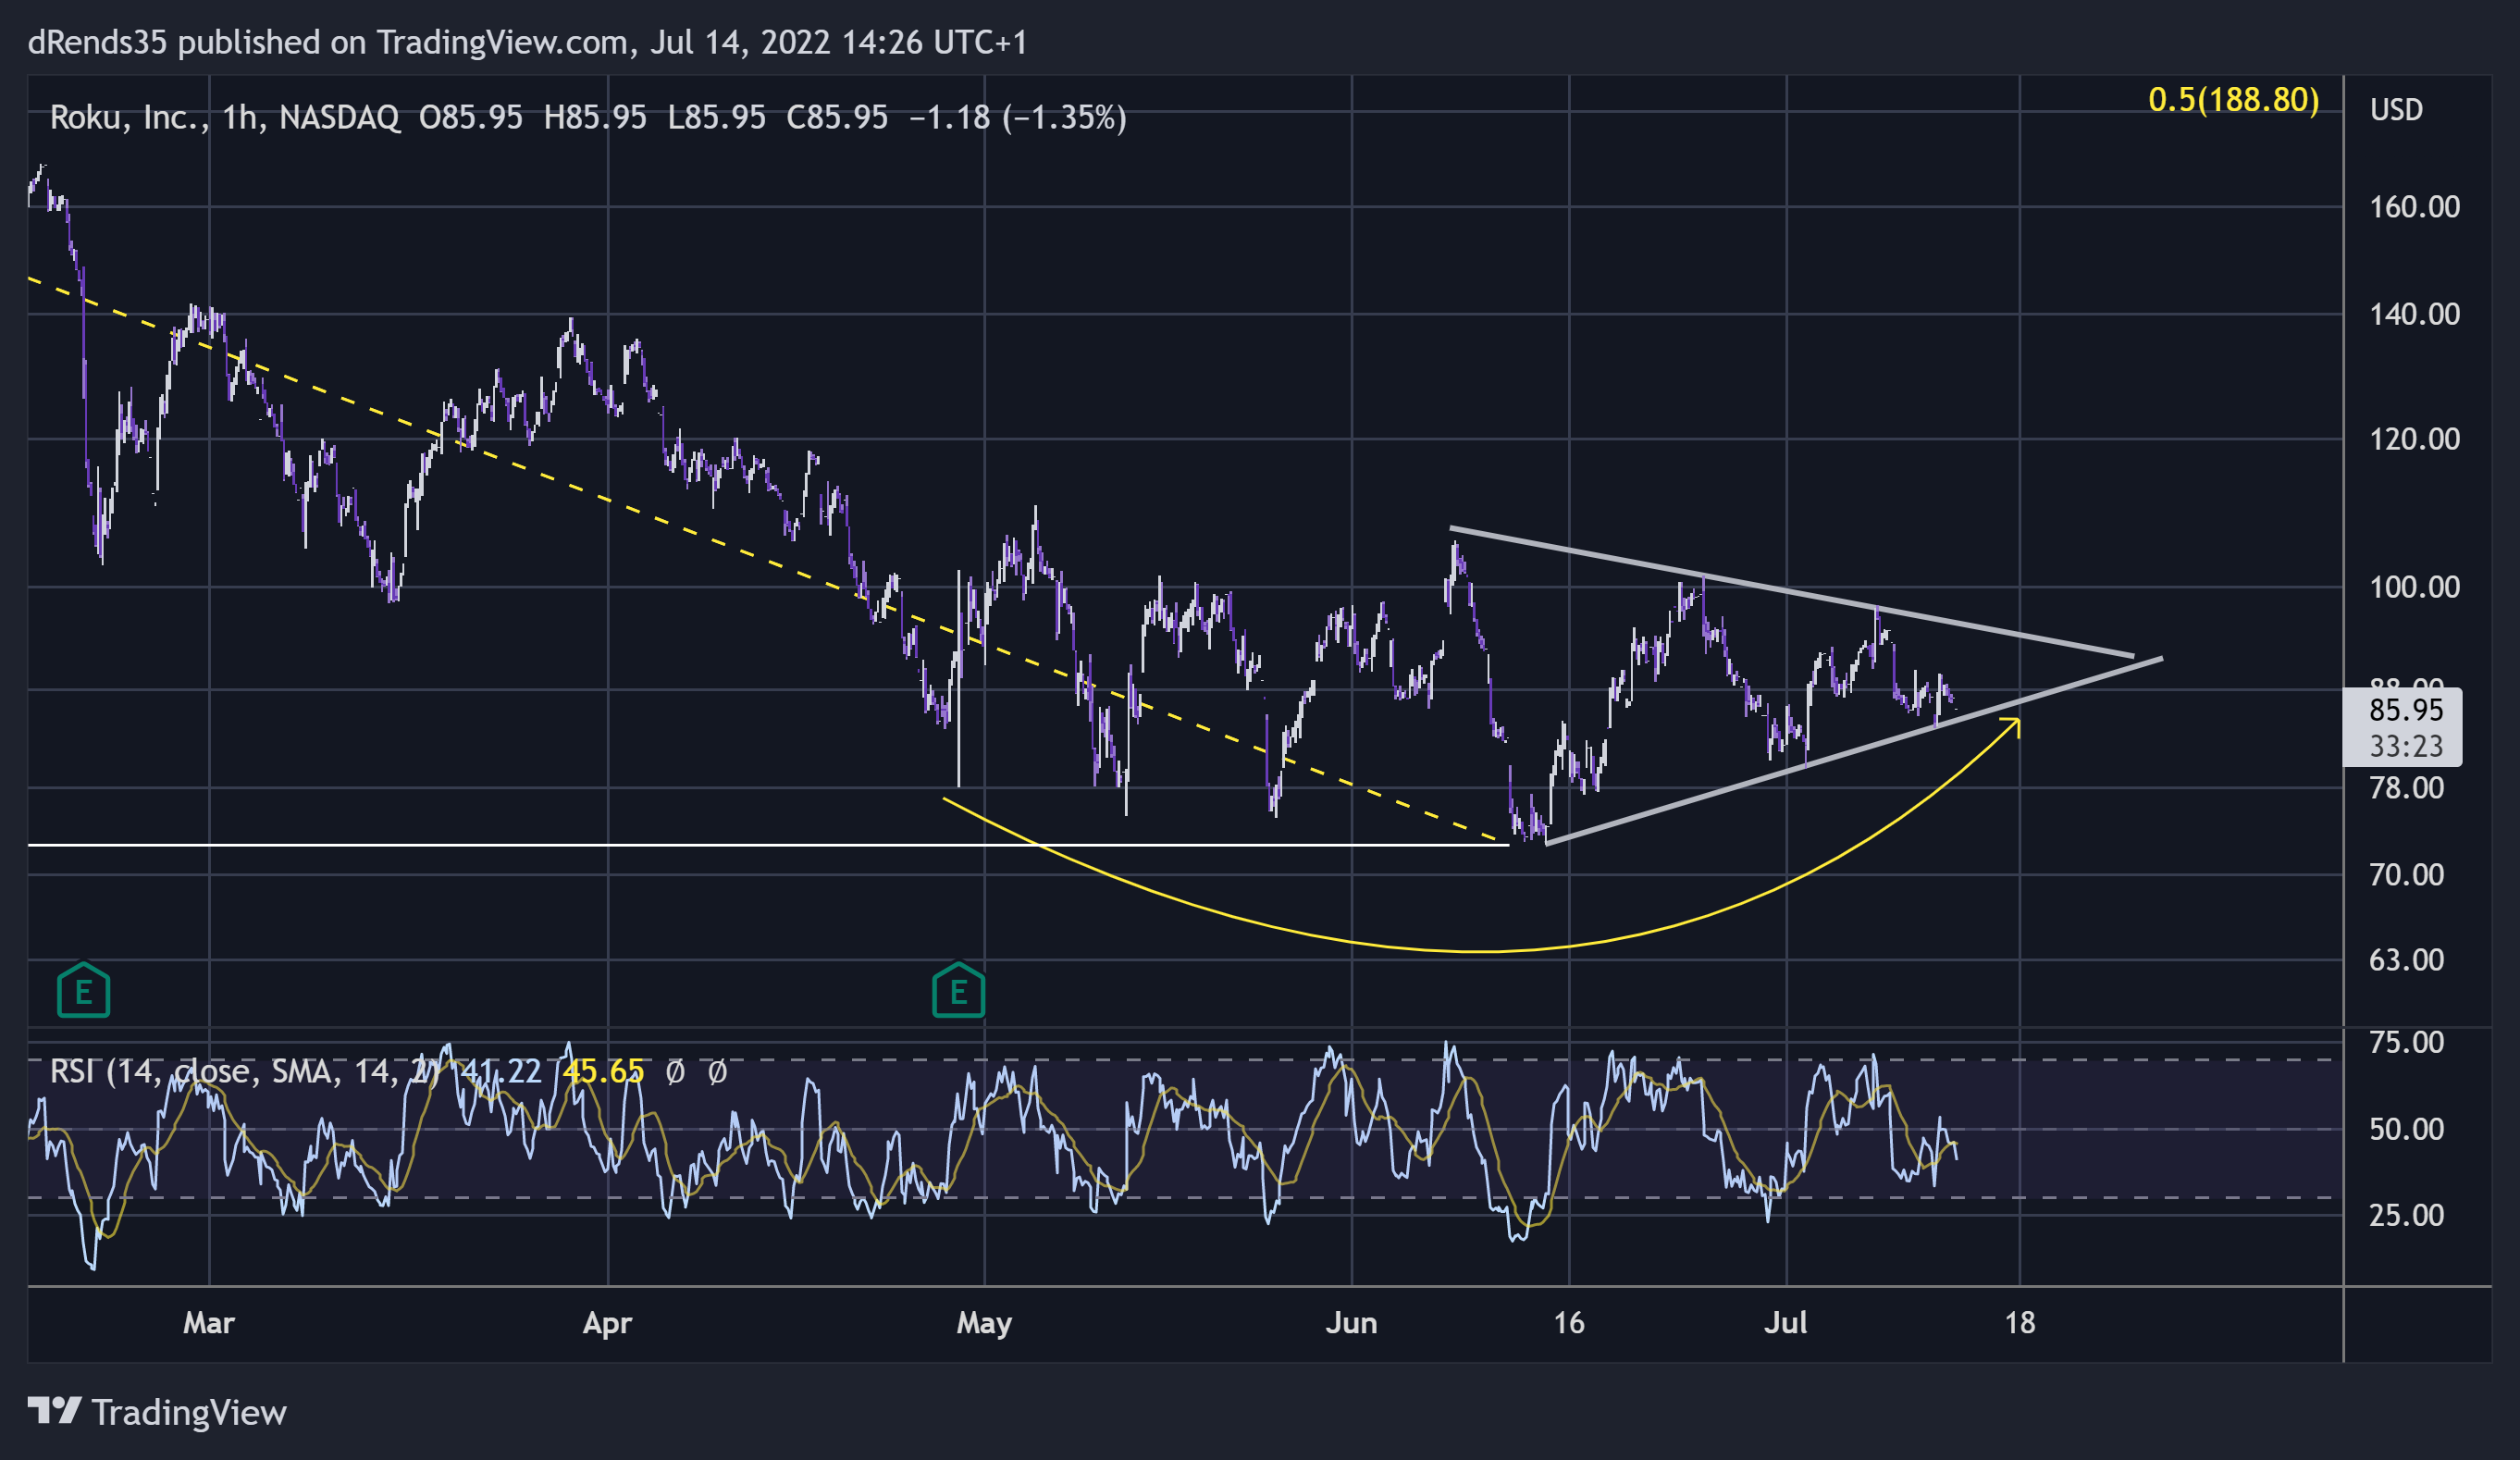Click the RSI 25.00 axis label
The height and width of the screenshot is (1460, 2520).
pos(2406,1215)
